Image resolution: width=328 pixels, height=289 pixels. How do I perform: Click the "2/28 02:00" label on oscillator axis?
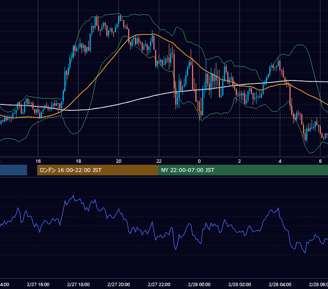(240, 284)
